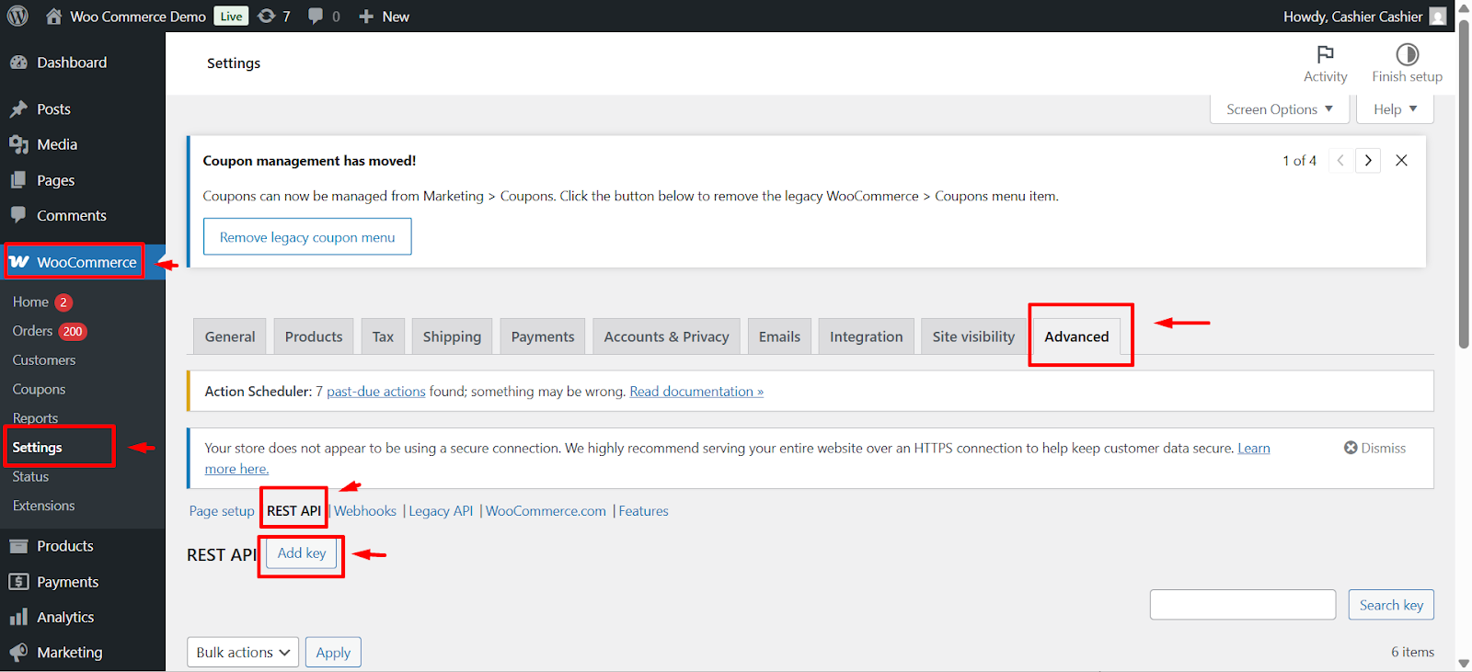The height and width of the screenshot is (672, 1472).
Task: Click the Finish setup circle icon
Action: point(1407,54)
